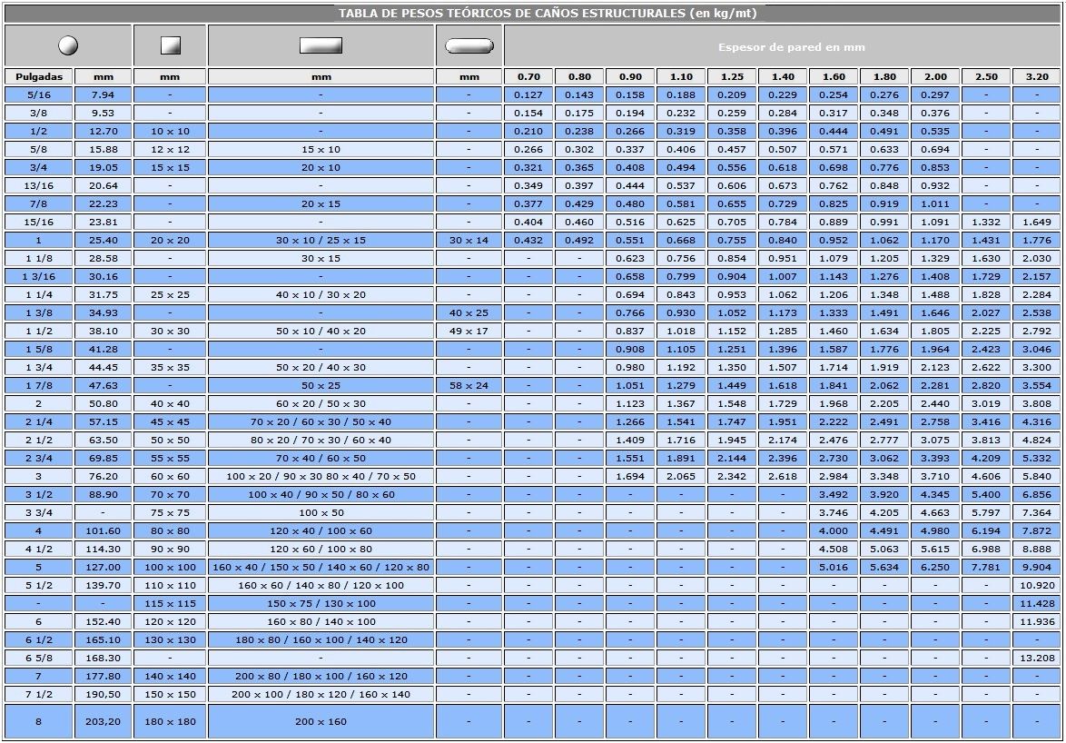Click the '20.64' mm diameter cell
This screenshot has width=1066, height=743.
click(104, 185)
